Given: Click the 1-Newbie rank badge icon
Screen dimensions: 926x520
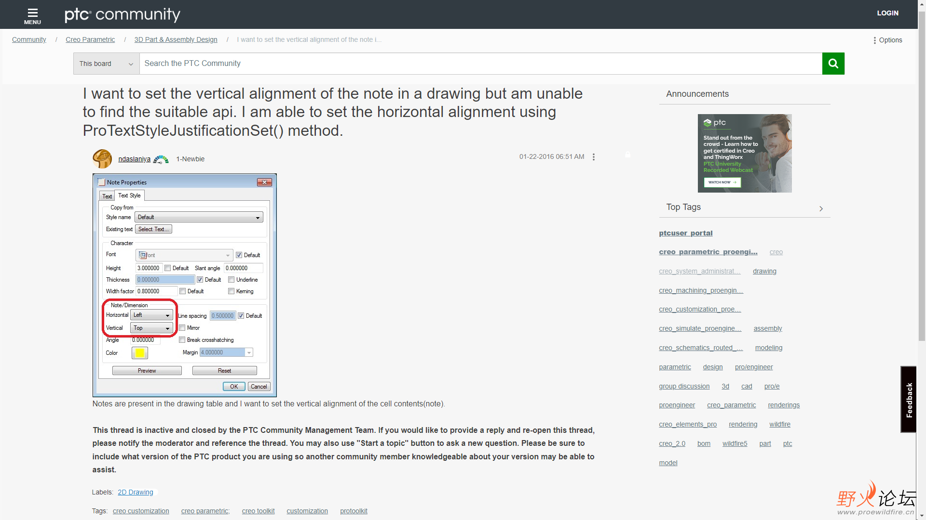Looking at the screenshot, I should (x=161, y=159).
